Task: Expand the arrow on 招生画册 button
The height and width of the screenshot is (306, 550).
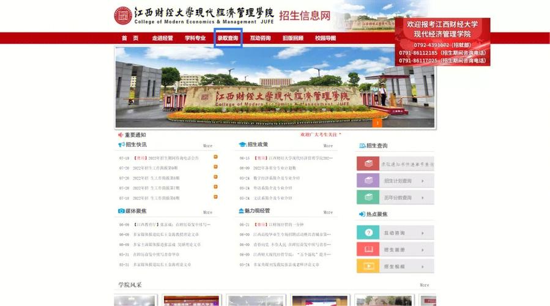Action: tap(422, 250)
